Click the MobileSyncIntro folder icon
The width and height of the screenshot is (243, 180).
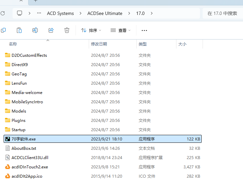coord(7,102)
